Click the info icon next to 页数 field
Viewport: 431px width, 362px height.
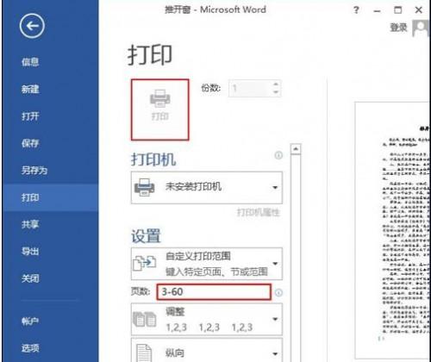pyautogui.click(x=278, y=293)
